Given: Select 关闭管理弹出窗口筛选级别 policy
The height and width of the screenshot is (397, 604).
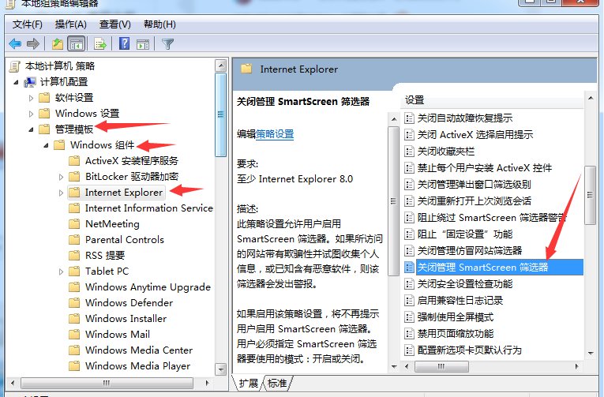Looking at the screenshot, I should click(x=475, y=185).
